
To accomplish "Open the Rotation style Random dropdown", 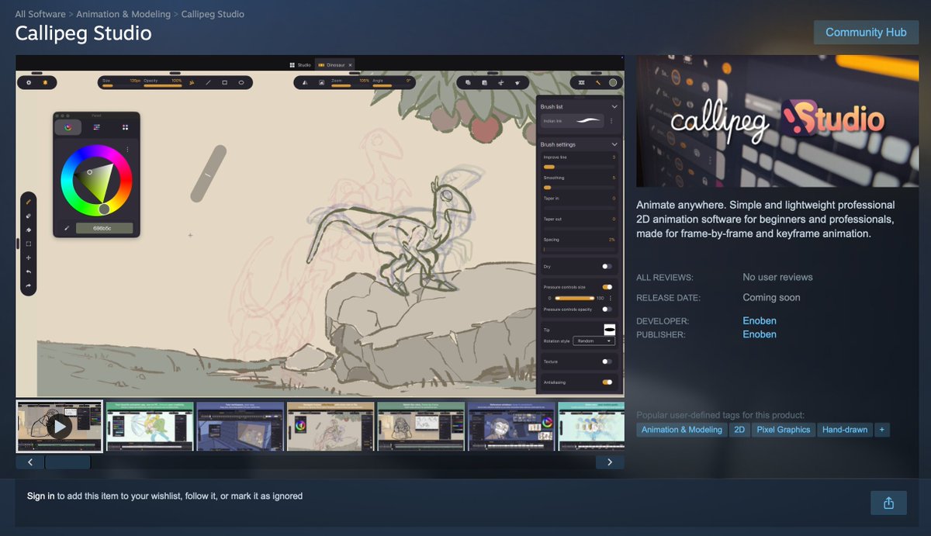I will click(x=594, y=341).
